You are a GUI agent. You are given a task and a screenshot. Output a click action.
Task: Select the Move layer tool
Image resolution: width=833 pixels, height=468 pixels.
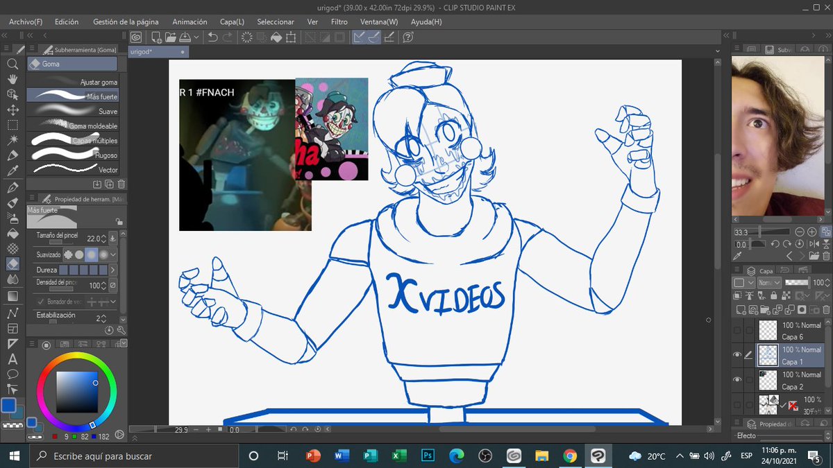(x=12, y=110)
